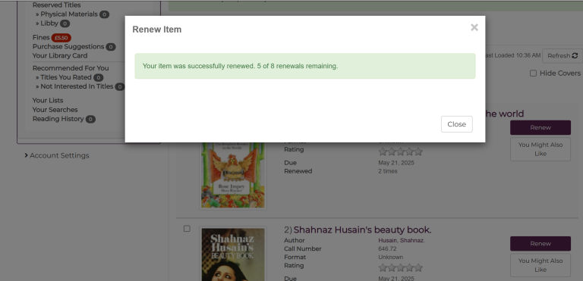Image resolution: width=583 pixels, height=281 pixels.
Task: Click the first book's due date May 21, 2025
Action: tap(396, 163)
